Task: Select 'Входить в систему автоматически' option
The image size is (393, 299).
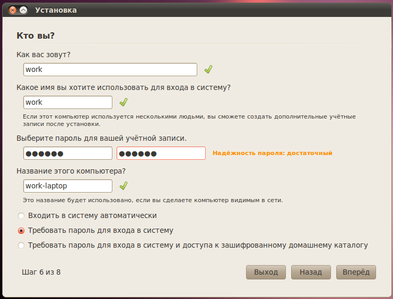Action: pos(87,215)
